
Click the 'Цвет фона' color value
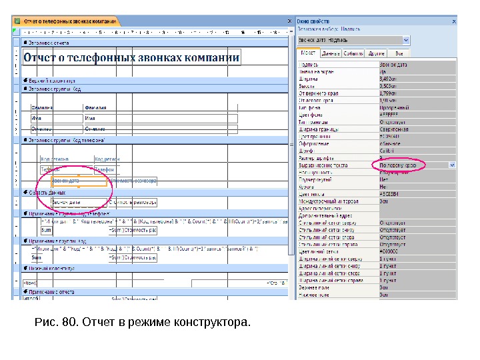tap(417, 115)
